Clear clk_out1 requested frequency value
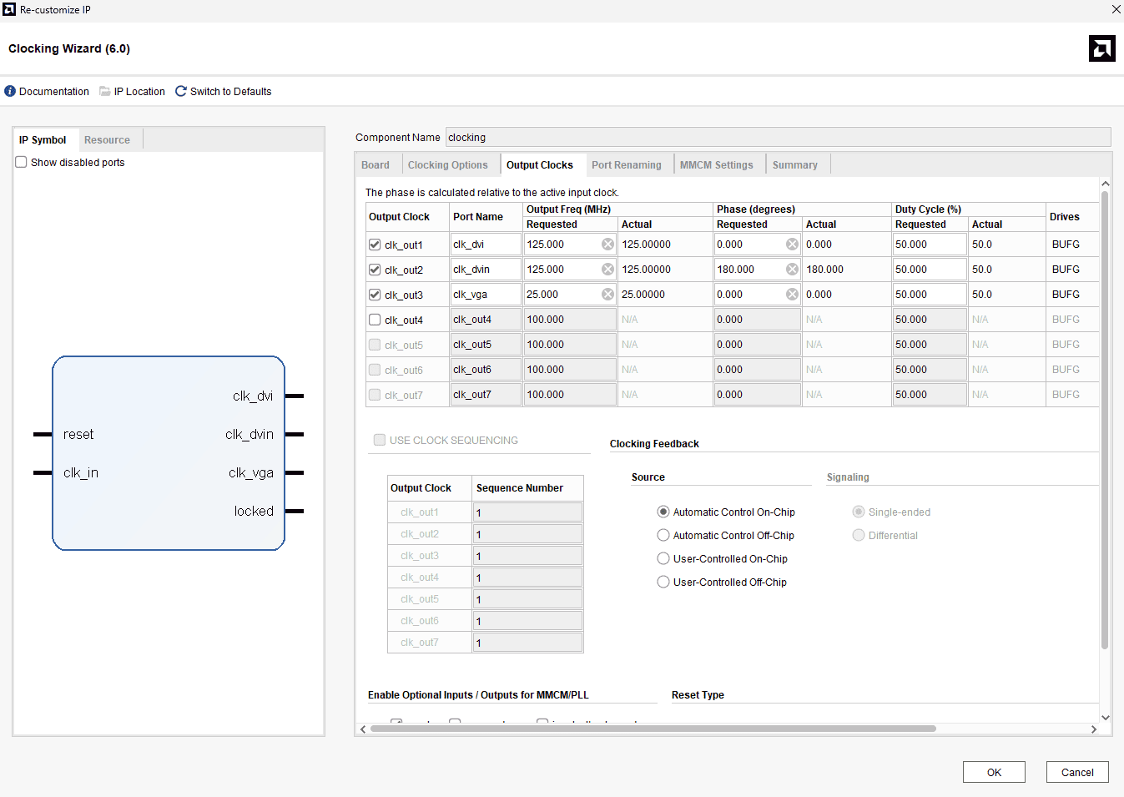This screenshot has width=1124, height=797. coord(607,245)
